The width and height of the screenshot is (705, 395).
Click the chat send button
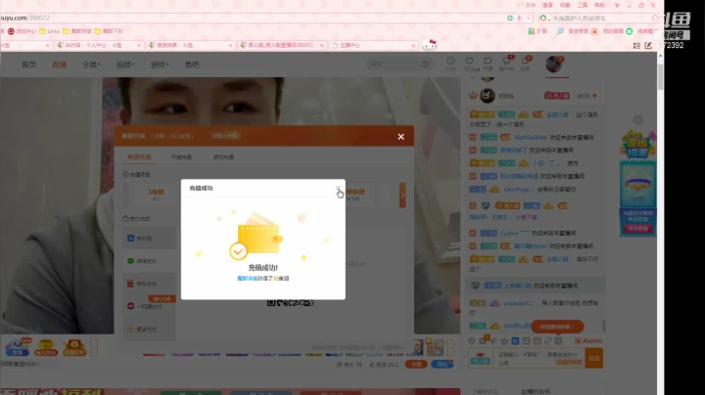tap(594, 358)
